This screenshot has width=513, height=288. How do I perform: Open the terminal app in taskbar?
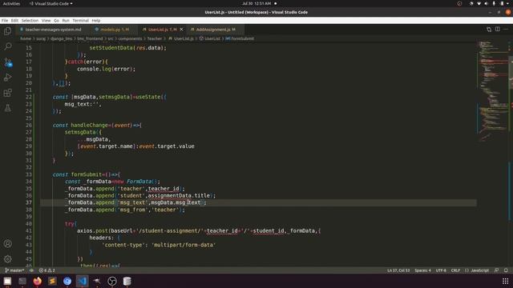click(x=22, y=281)
